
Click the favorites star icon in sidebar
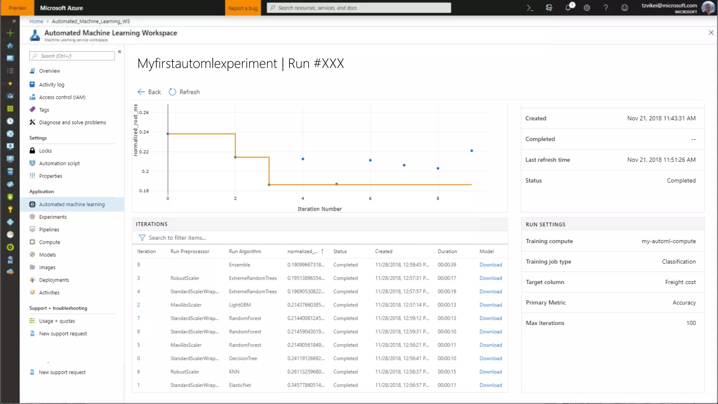[x=10, y=83]
